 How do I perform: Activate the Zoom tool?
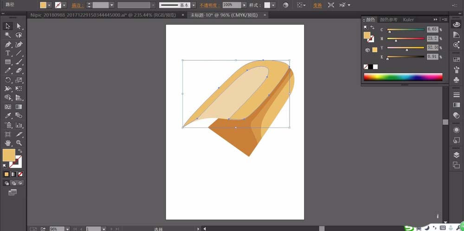click(19, 143)
